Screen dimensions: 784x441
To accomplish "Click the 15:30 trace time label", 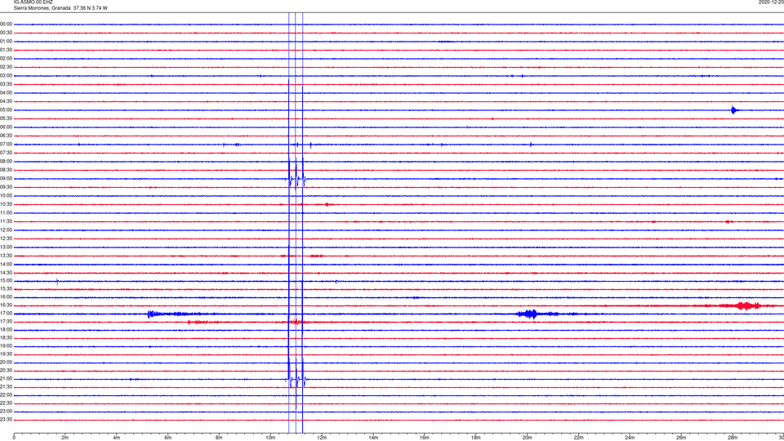I will click(6, 288).
